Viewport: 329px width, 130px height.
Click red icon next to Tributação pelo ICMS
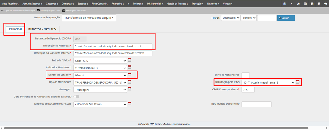[298, 82]
